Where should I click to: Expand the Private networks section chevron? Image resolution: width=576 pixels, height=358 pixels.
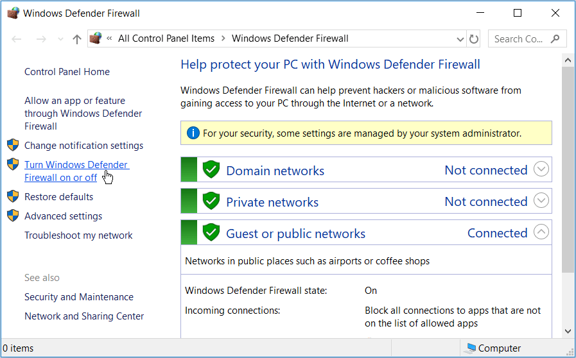541,201
